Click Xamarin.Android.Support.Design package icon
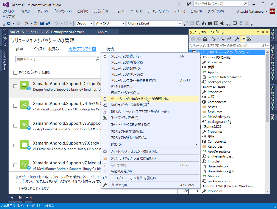The width and height of the screenshot is (277, 209). 24,85
